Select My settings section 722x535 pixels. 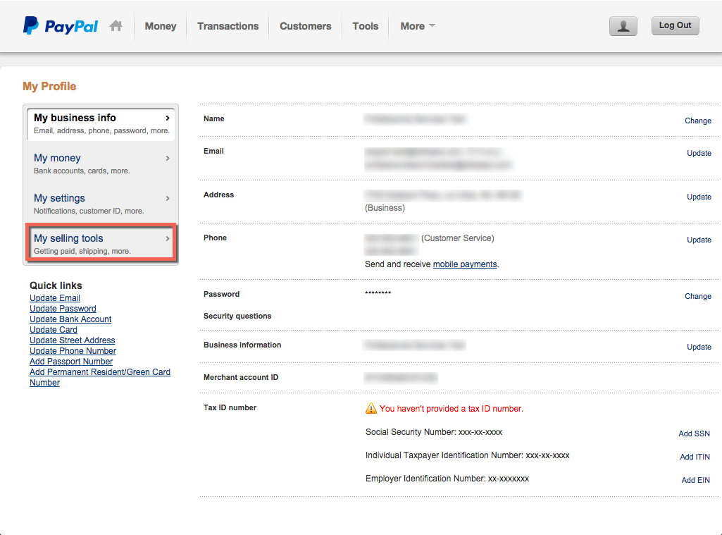click(x=101, y=204)
